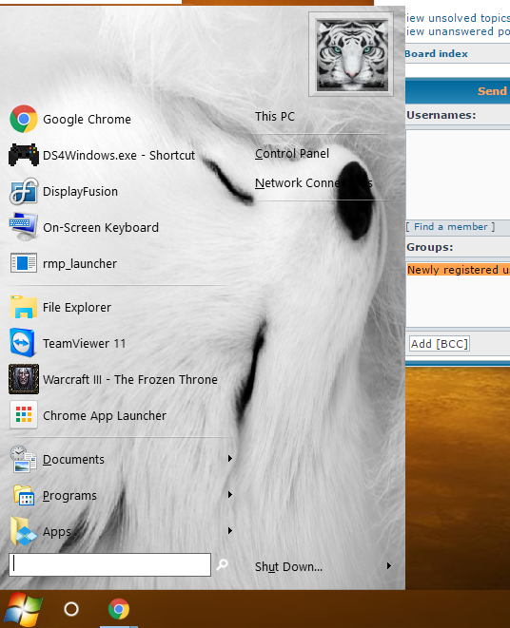Launch TeamViewer 11 icon
The height and width of the screenshot is (628, 510).
pos(24,343)
